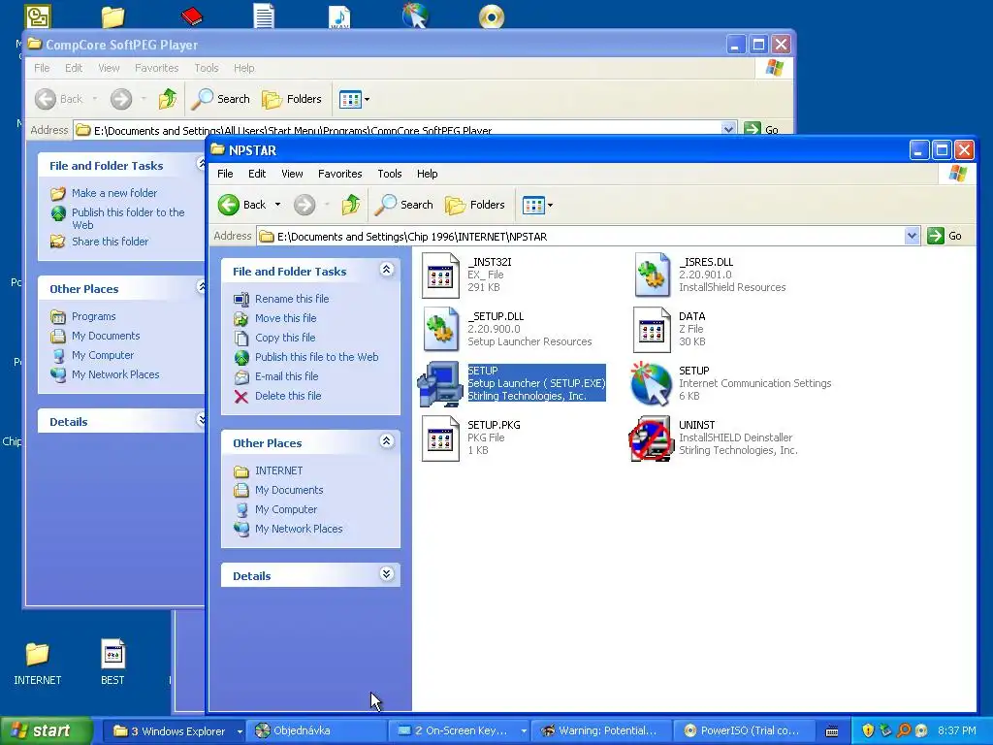Click Copy this file

(285, 338)
